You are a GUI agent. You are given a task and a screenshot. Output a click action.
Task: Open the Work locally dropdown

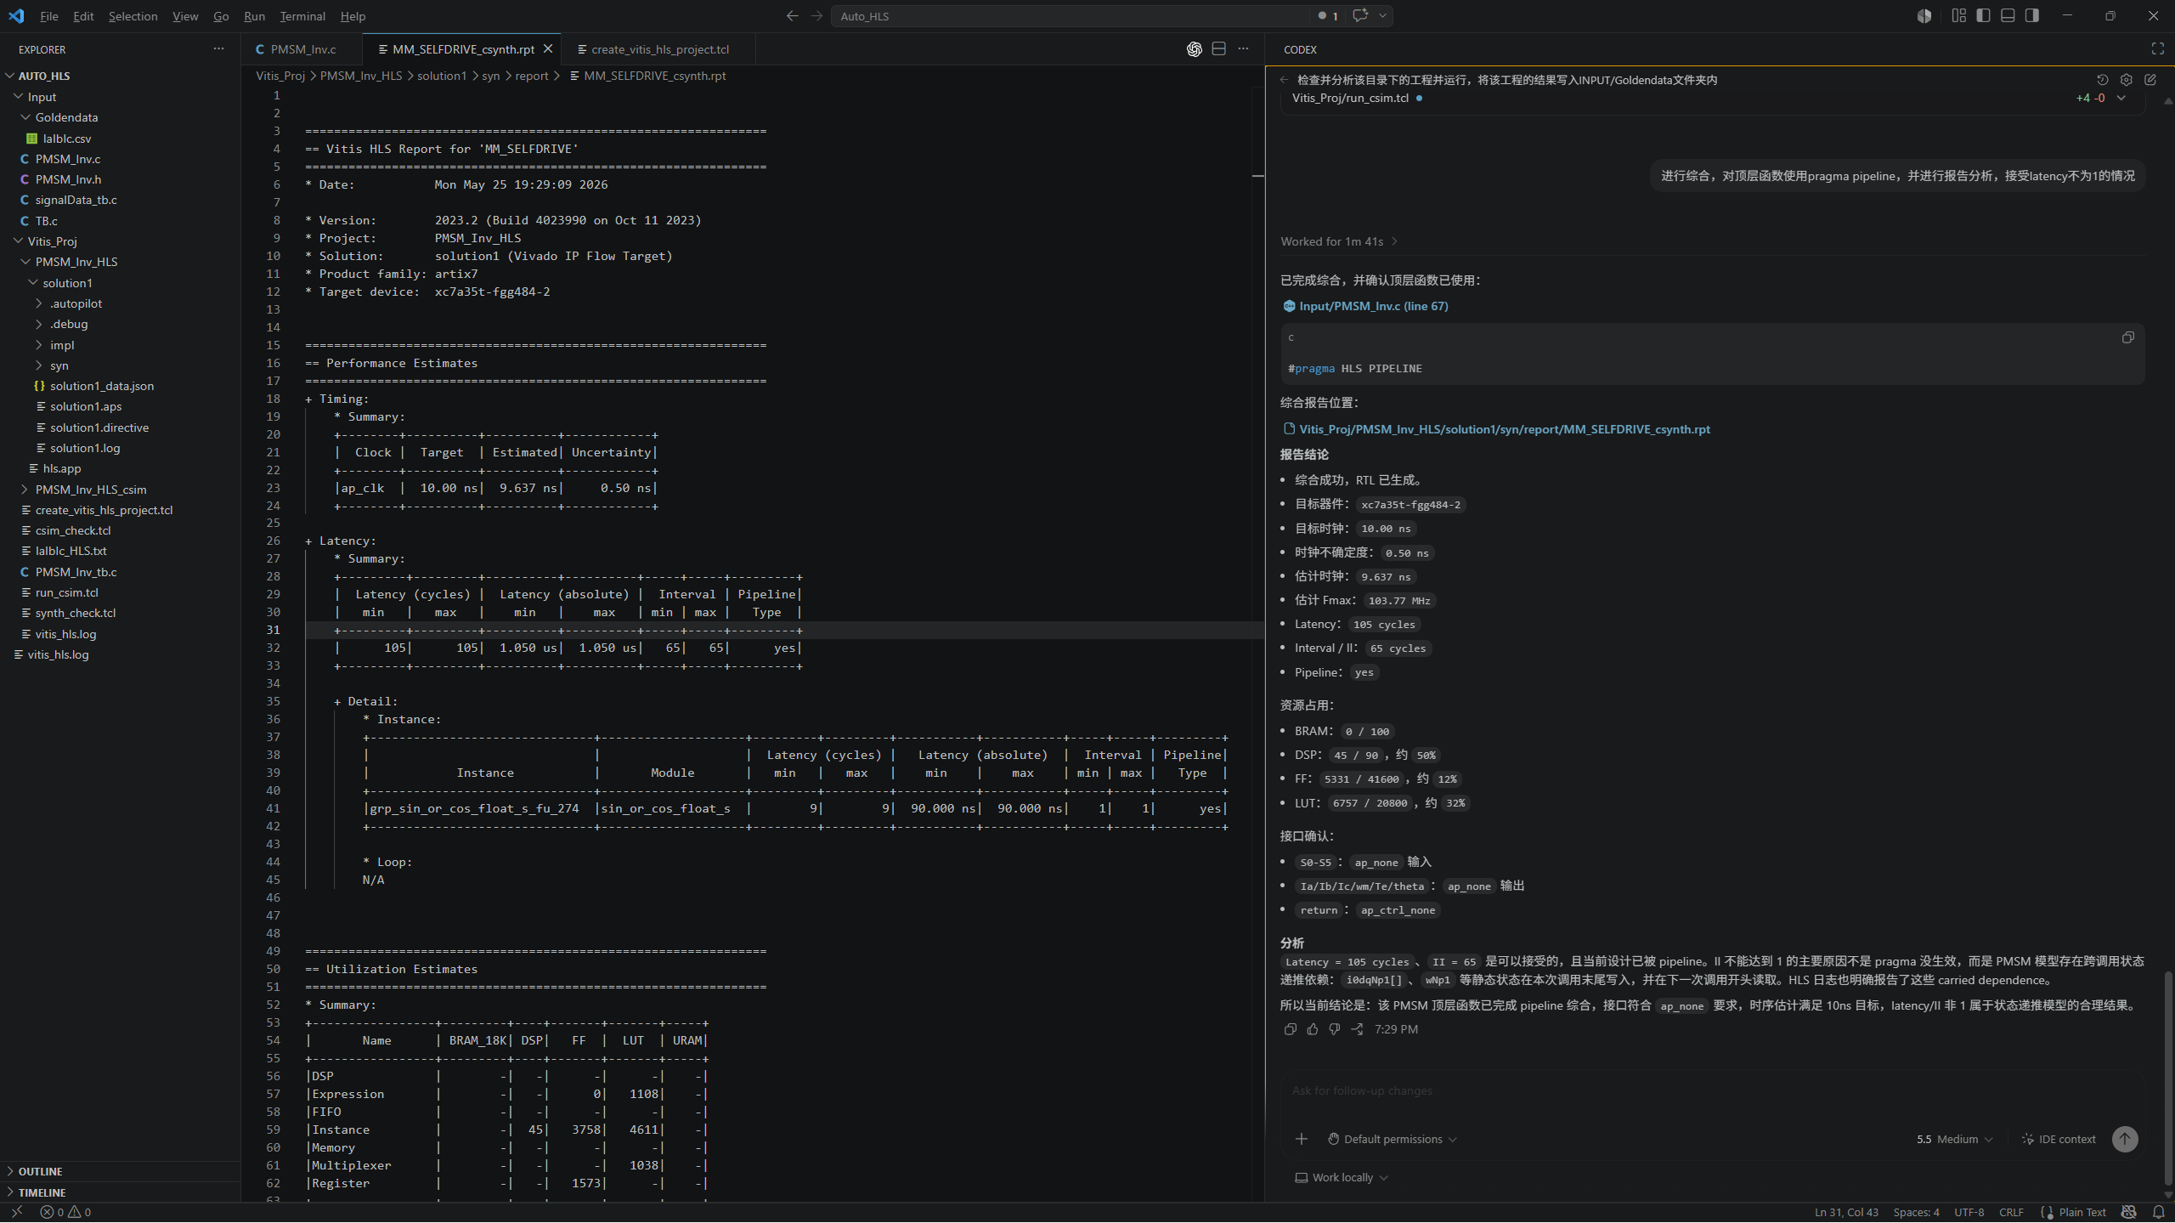1342,1177
